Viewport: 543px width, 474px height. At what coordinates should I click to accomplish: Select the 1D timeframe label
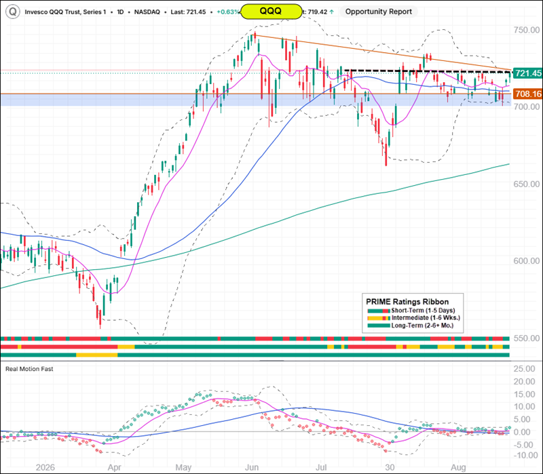coord(120,12)
